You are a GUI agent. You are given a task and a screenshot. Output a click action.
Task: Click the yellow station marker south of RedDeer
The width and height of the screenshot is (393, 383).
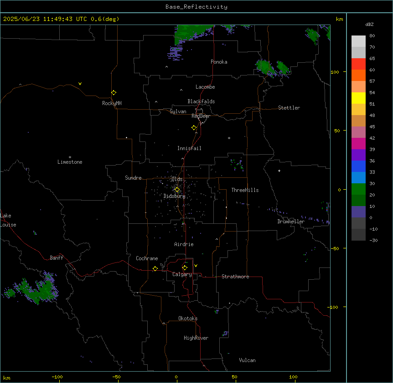pyautogui.click(x=194, y=128)
